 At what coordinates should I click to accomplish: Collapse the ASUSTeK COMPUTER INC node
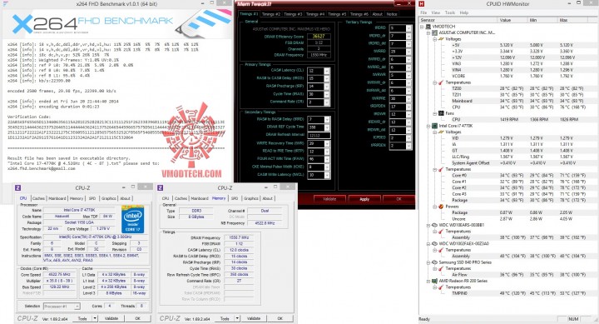[x=428, y=32]
